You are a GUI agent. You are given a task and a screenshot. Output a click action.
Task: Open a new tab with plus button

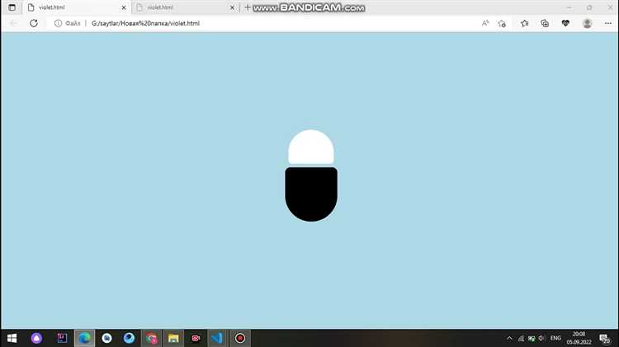click(247, 7)
